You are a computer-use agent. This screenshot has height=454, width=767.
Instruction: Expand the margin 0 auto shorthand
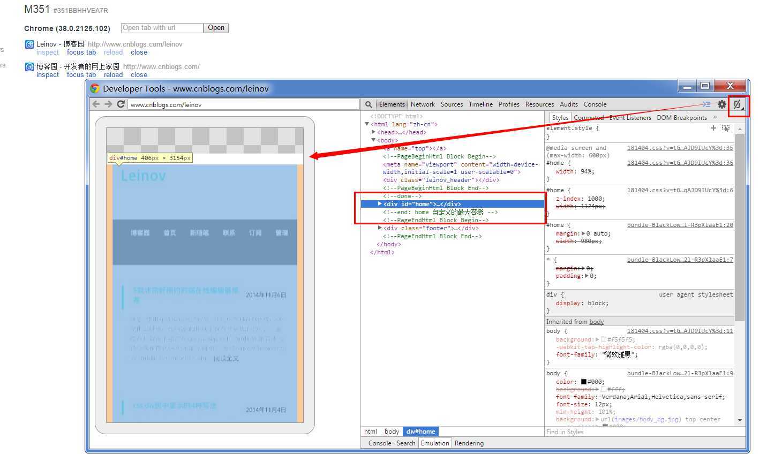click(584, 233)
